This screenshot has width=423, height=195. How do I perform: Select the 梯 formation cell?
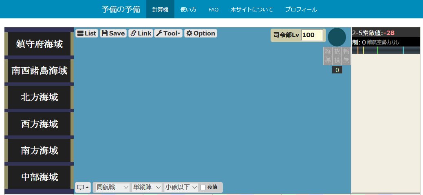pos(328,60)
